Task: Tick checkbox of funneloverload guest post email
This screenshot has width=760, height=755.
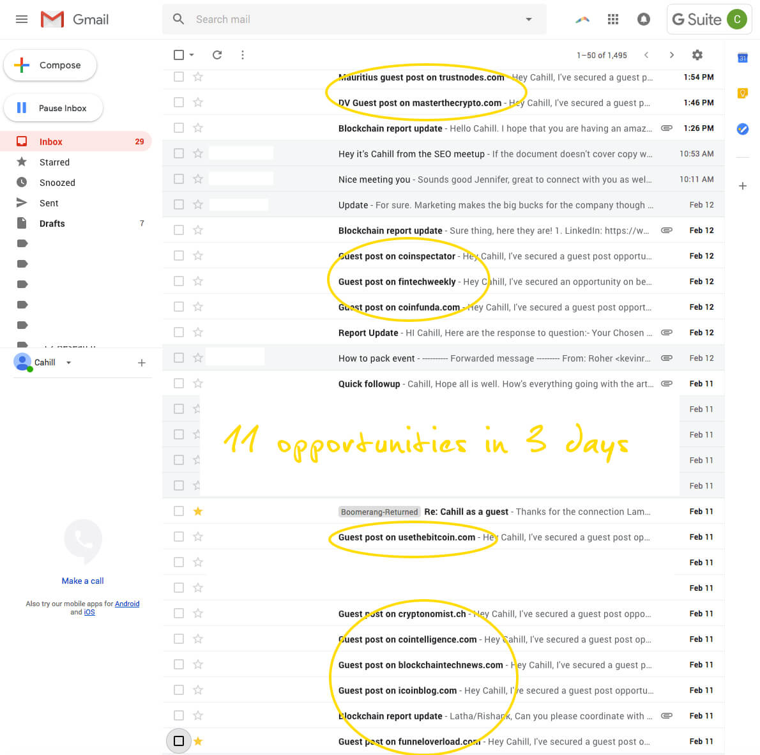Action: tap(179, 741)
